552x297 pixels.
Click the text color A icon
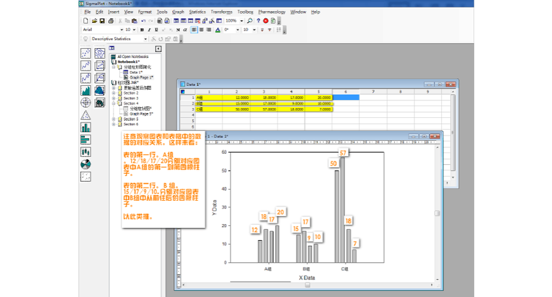point(219,29)
